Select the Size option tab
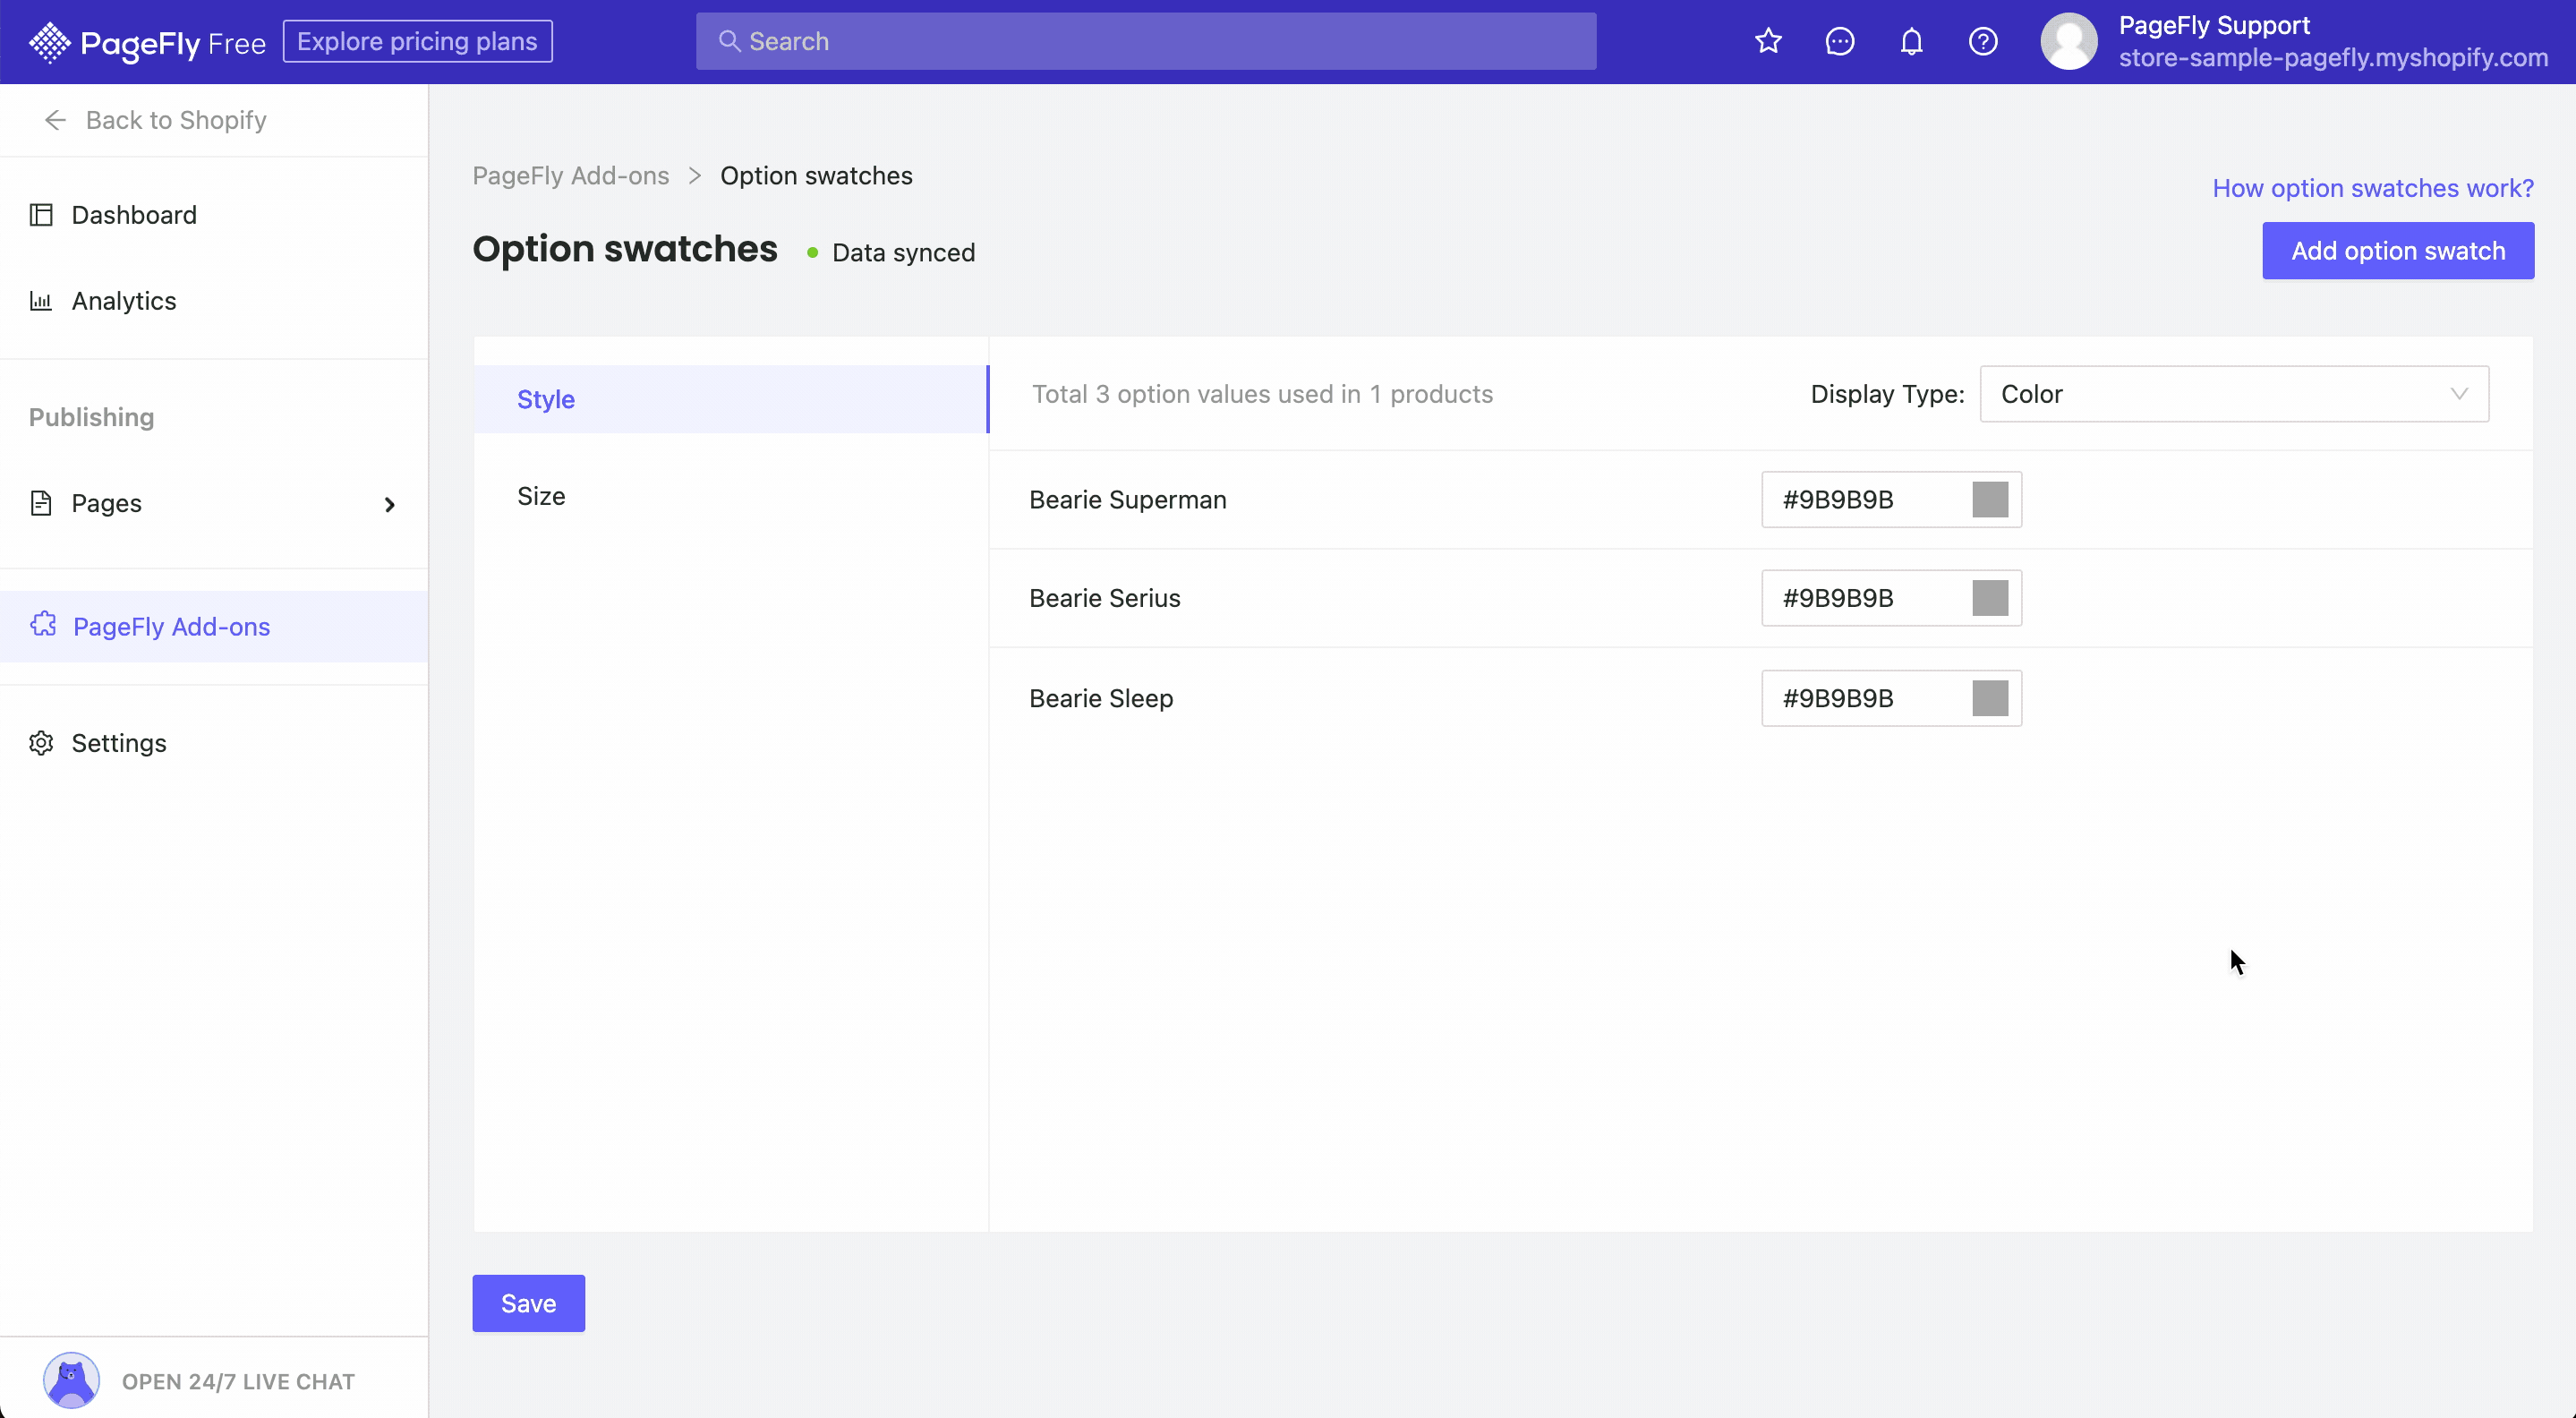The width and height of the screenshot is (2576, 1418). (x=731, y=496)
